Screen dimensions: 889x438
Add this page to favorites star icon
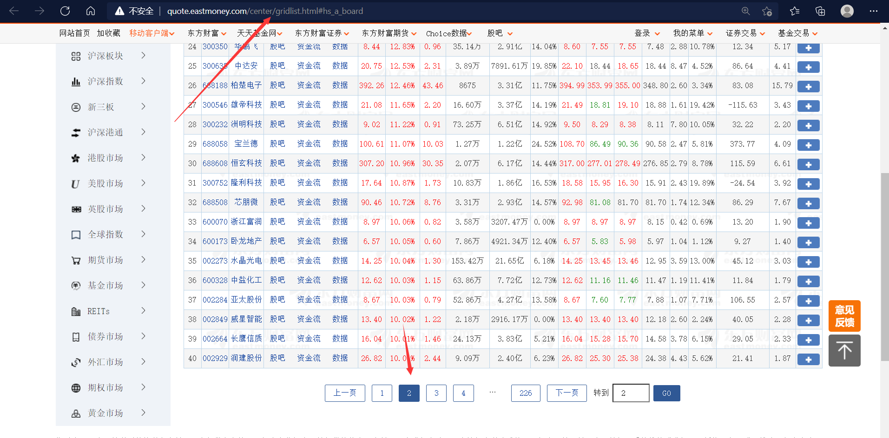(x=767, y=11)
